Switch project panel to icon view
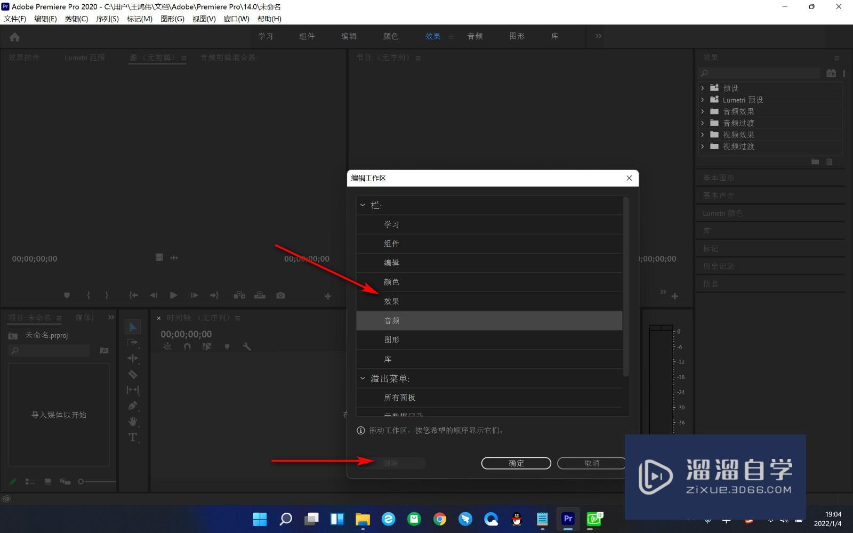Viewport: 853px width, 533px height. coord(48,481)
